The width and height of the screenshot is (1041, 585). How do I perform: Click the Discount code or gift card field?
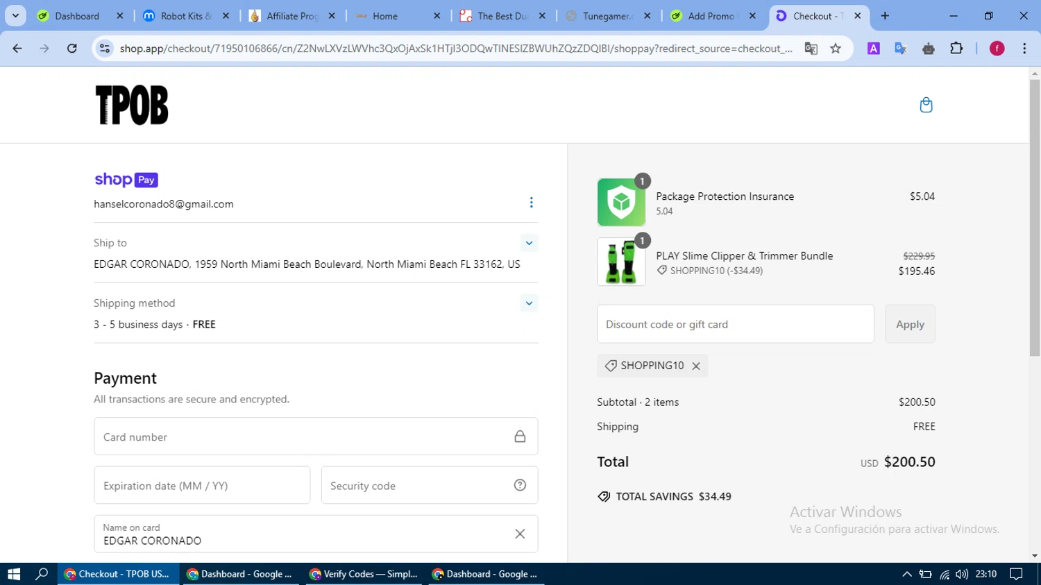click(x=736, y=324)
